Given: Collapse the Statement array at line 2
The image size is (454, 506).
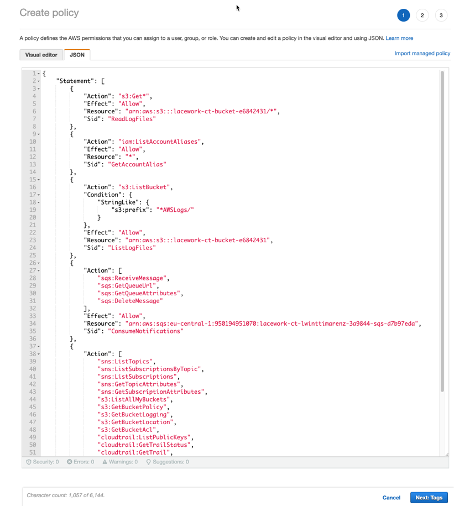Looking at the screenshot, I should pyautogui.click(x=38, y=81).
